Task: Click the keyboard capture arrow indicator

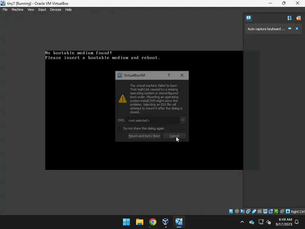Action: click(x=288, y=211)
